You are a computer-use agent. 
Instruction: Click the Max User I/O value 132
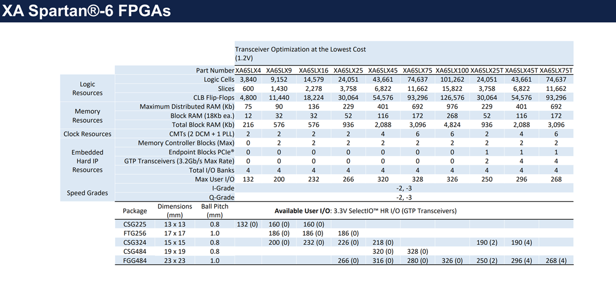(x=249, y=179)
